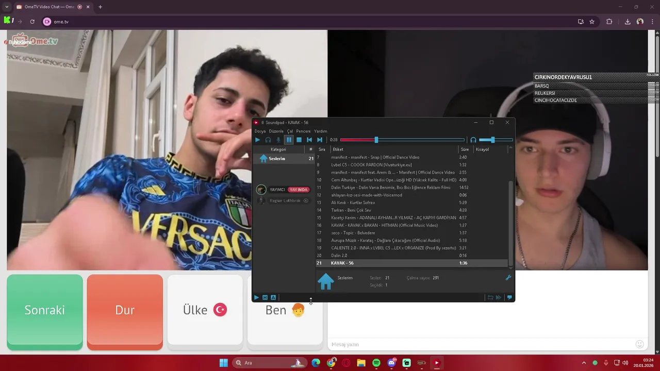Click Soundpad's play button in the toolbar

(257, 140)
